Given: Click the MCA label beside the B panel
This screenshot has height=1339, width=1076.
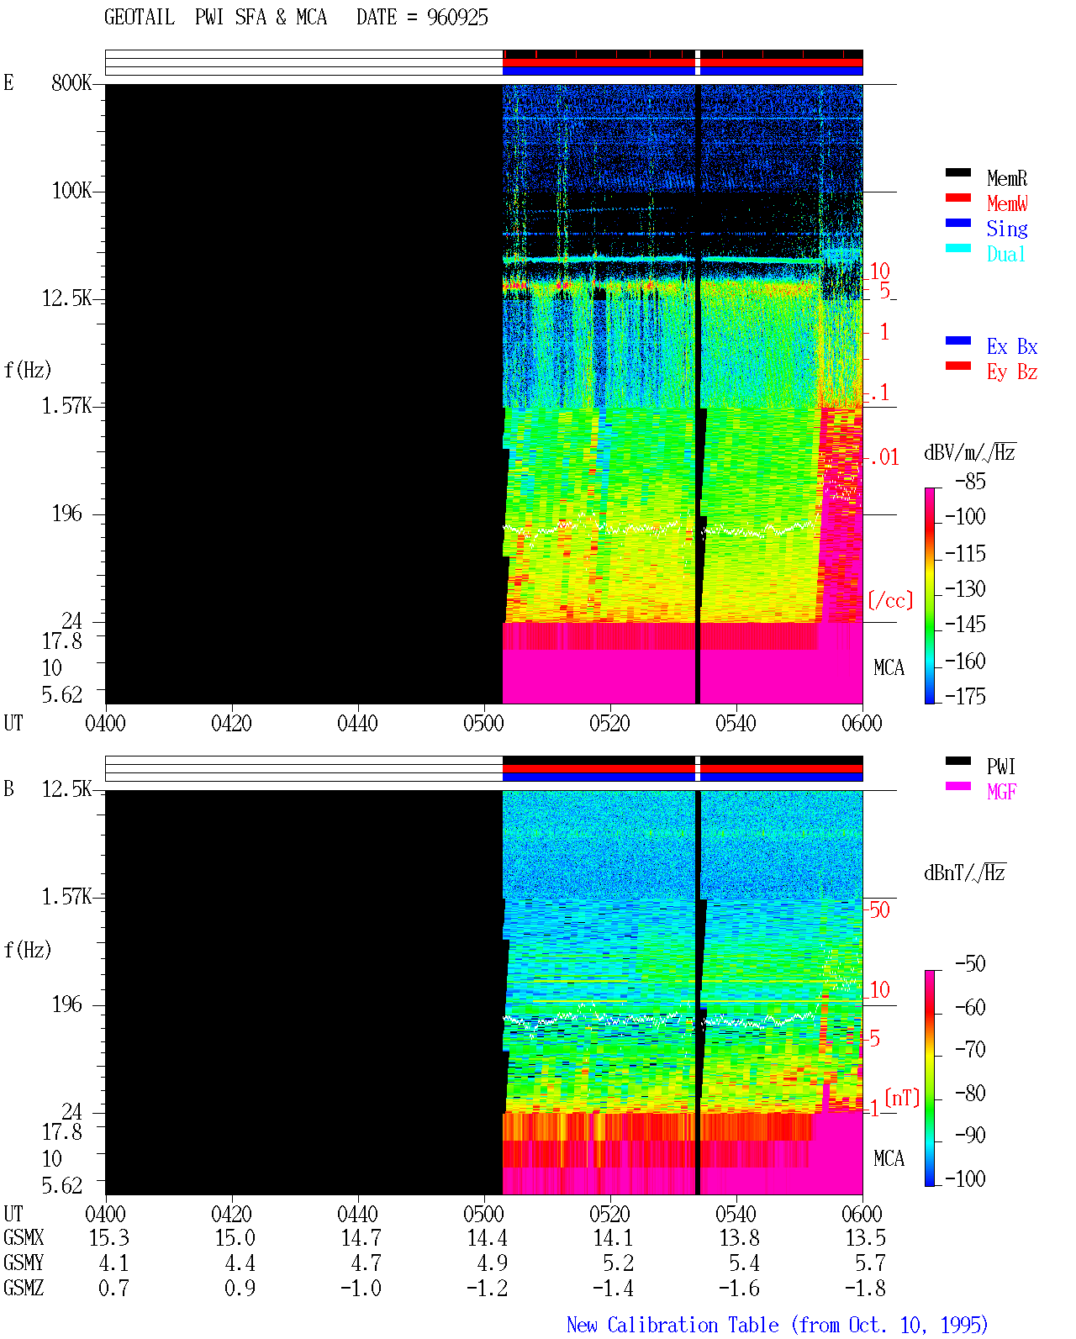Looking at the screenshot, I should tap(889, 1159).
